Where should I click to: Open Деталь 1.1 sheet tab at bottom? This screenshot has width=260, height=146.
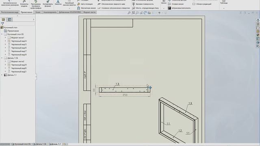click(55, 144)
